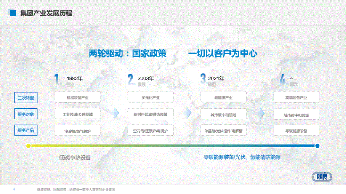Click the large number 3 stage marker

click(x=203, y=79)
